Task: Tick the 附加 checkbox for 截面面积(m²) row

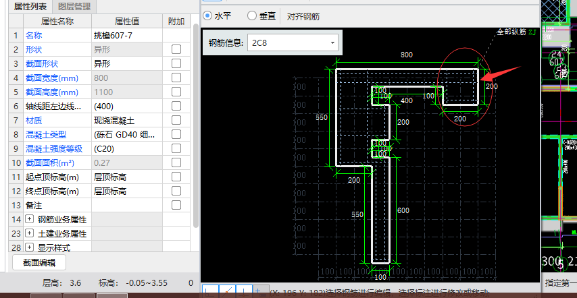Action: (x=176, y=162)
